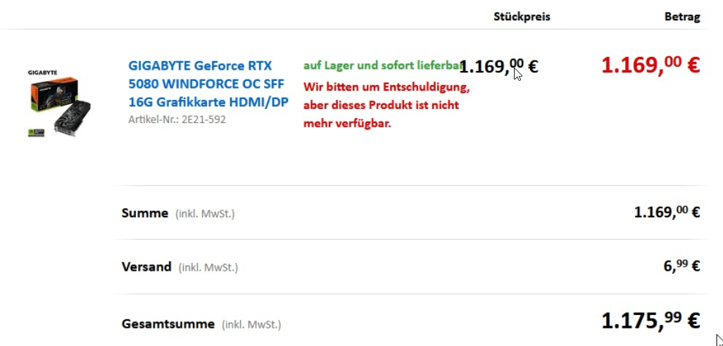Click the green 'auf Lager und sofort lieferbar' status
Image resolution: width=723 pixels, height=346 pixels.
(x=380, y=65)
